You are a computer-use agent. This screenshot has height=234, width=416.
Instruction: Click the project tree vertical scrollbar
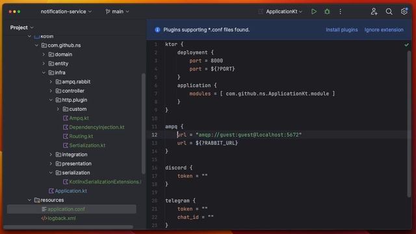point(143,123)
